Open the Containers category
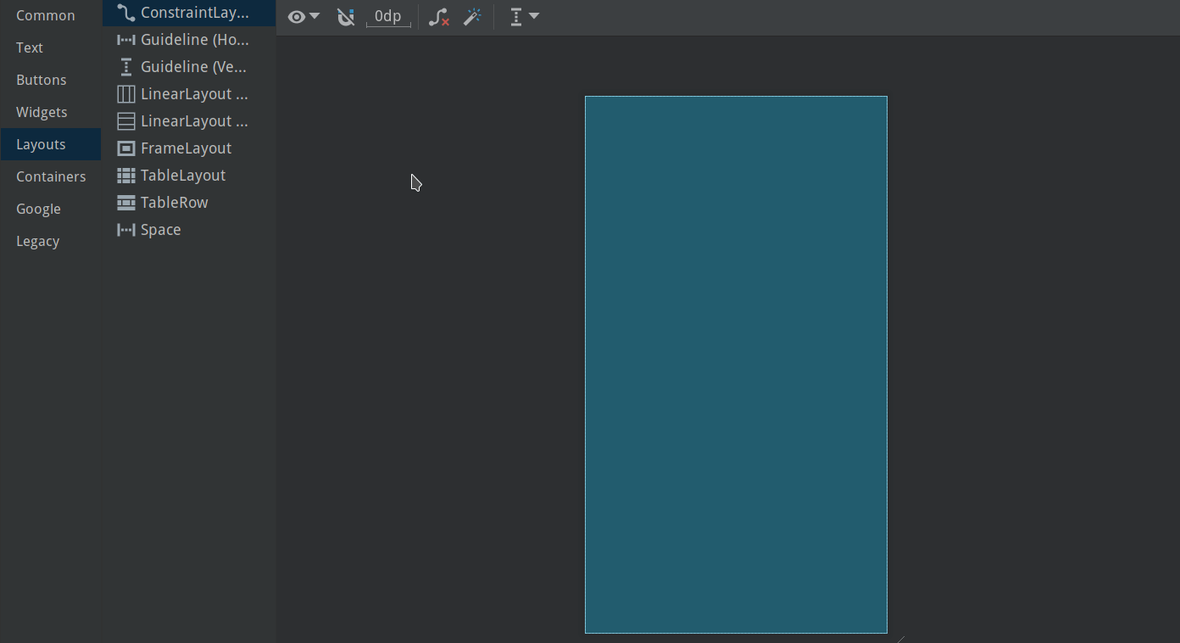This screenshot has height=643, width=1180. click(51, 176)
